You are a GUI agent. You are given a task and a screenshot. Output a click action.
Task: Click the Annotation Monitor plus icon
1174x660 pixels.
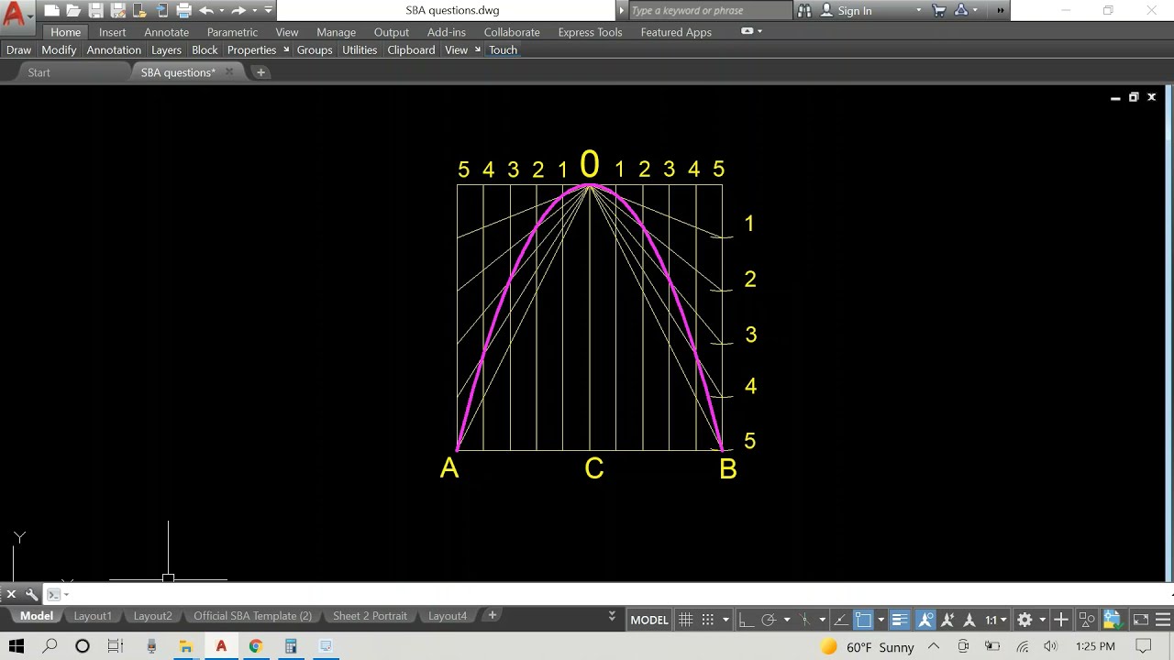(1061, 620)
